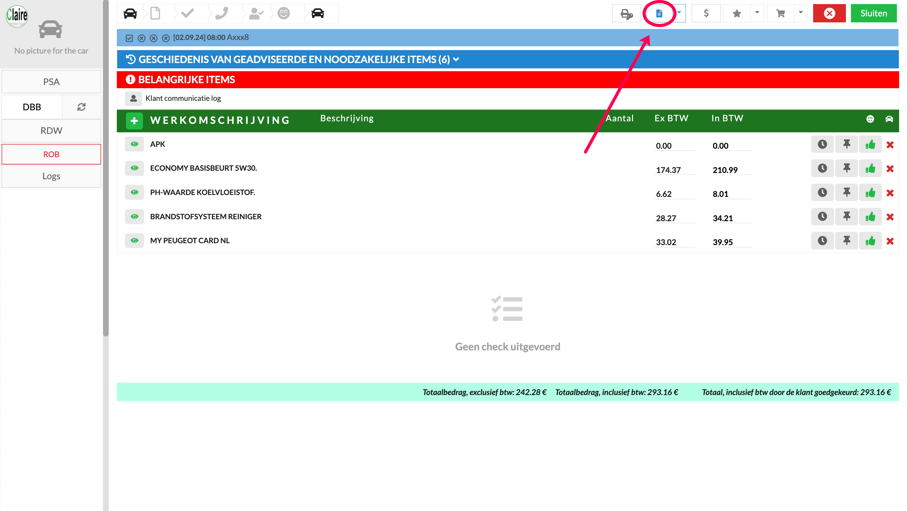This screenshot has height=511, width=907.
Task: Click clock icon in Economy Basisbeurt row
Action: pyautogui.click(x=822, y=168)
